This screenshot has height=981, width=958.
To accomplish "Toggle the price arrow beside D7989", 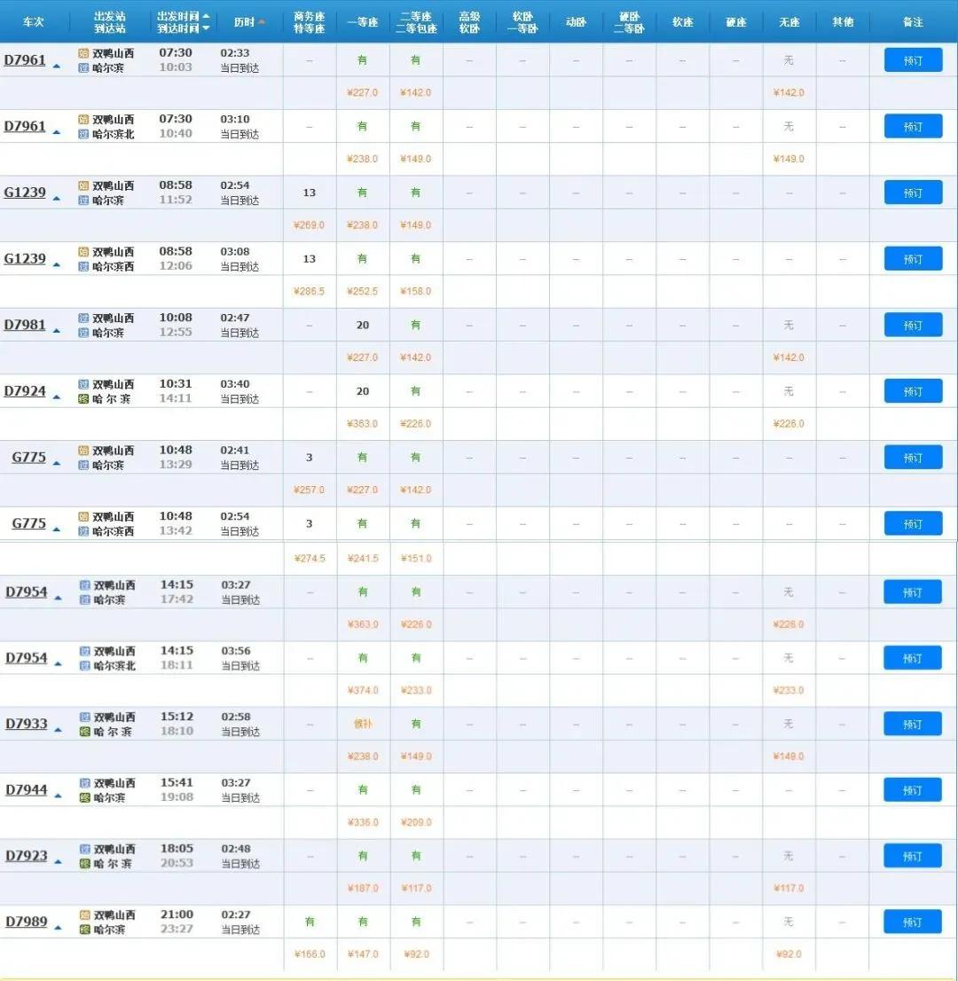I will pyautogui.click(x=58, y=927).
